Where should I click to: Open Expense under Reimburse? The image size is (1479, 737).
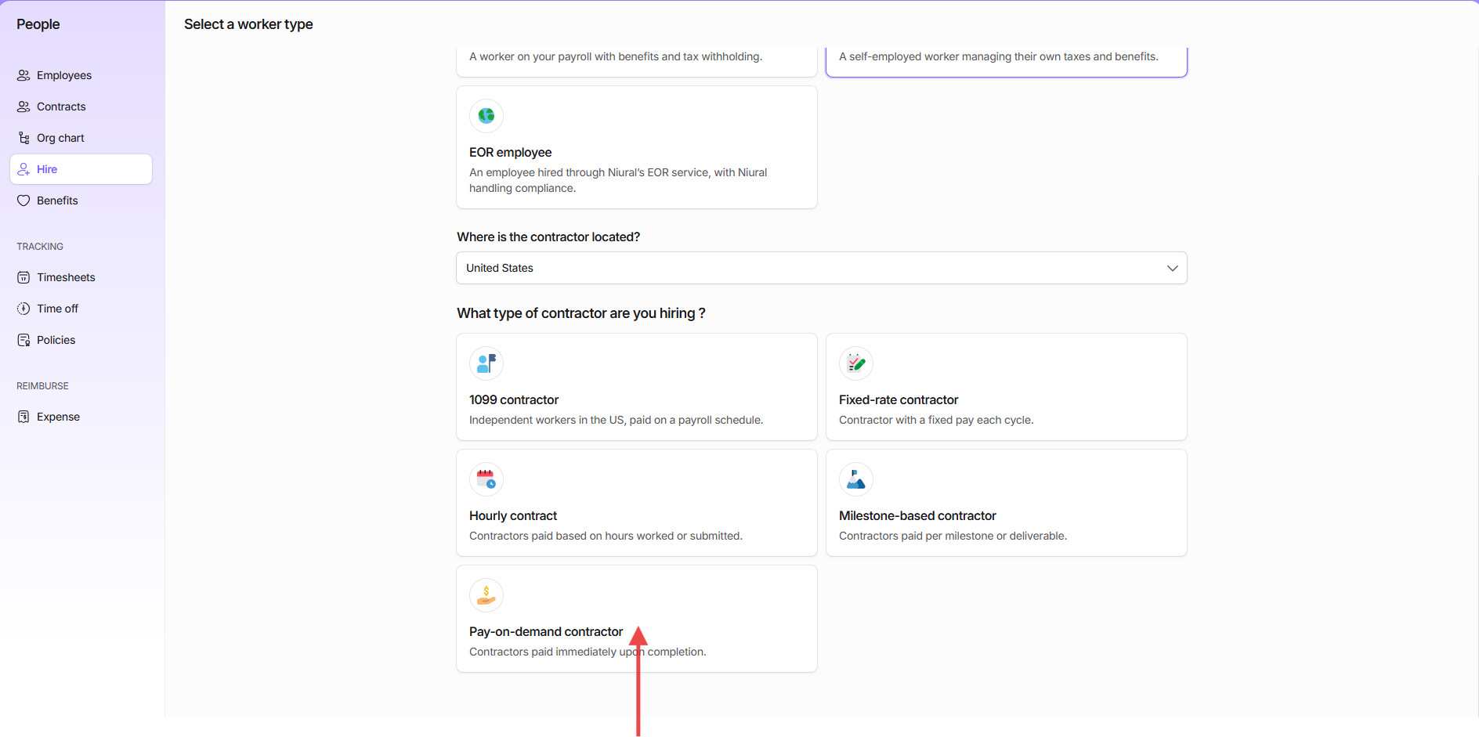pyautogui.click(x=81, y=417)
